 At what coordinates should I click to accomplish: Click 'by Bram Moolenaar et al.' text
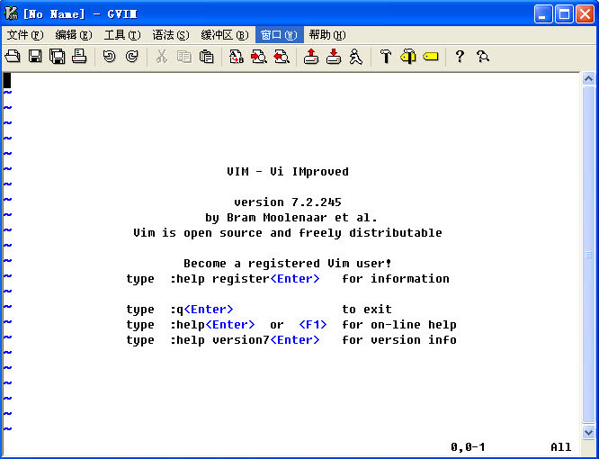click(x=291, y=218)
